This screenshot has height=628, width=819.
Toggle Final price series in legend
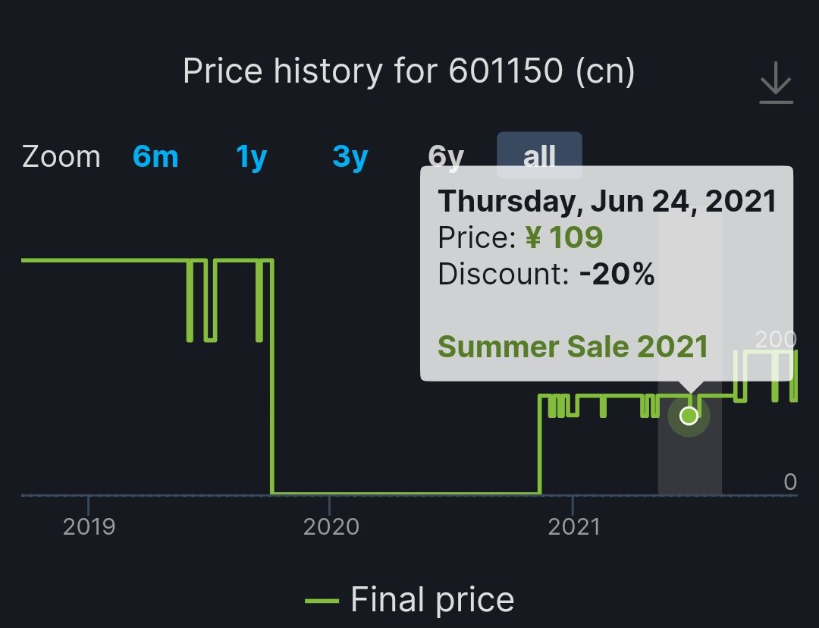(409, 599)
